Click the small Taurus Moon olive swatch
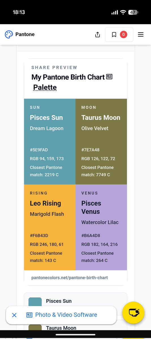 click(35, 327)
